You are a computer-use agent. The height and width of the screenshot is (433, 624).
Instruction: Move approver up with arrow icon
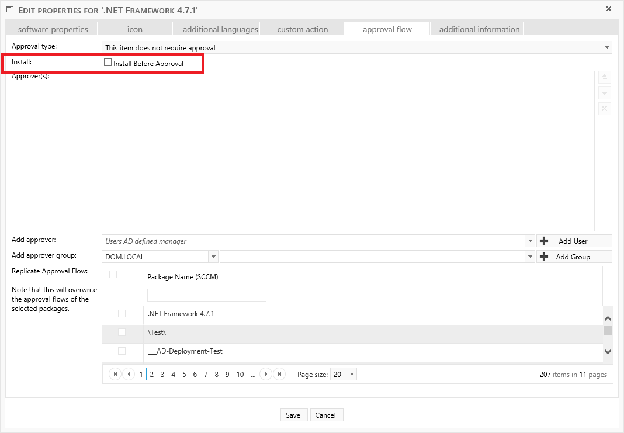605,77
